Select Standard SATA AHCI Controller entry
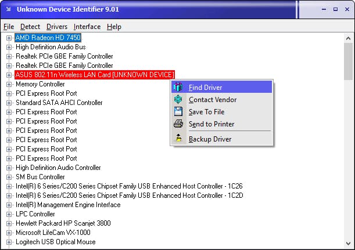This screenshot has height=250, width=355. (x=59, y=103)
